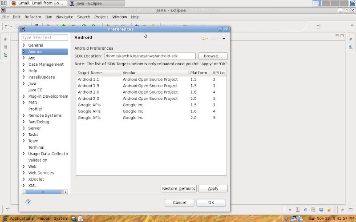Open the Places menu in GNOME panel
This screenshot has height=222, width=356.
(x=43, y=218)
